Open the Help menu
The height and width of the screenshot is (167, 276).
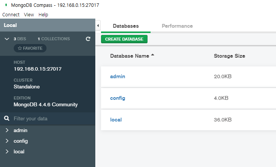tap(43, 15)
